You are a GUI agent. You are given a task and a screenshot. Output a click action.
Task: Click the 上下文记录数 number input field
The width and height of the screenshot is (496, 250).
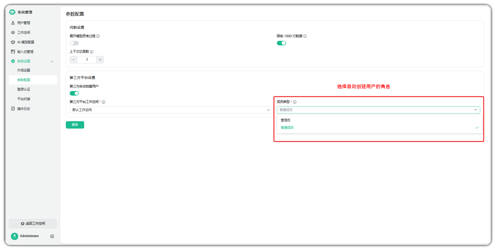pyautogui.click(x=87, y=60)
